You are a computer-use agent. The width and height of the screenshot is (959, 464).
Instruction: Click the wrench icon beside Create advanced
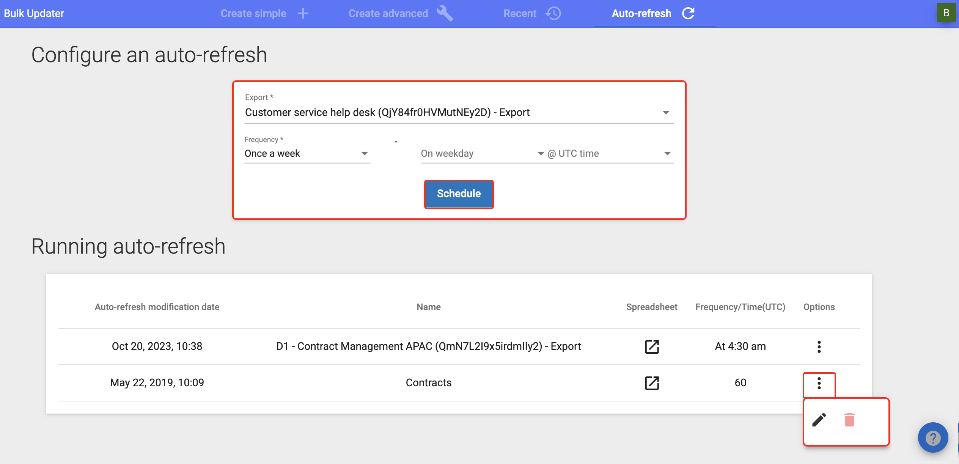(445, 13)
